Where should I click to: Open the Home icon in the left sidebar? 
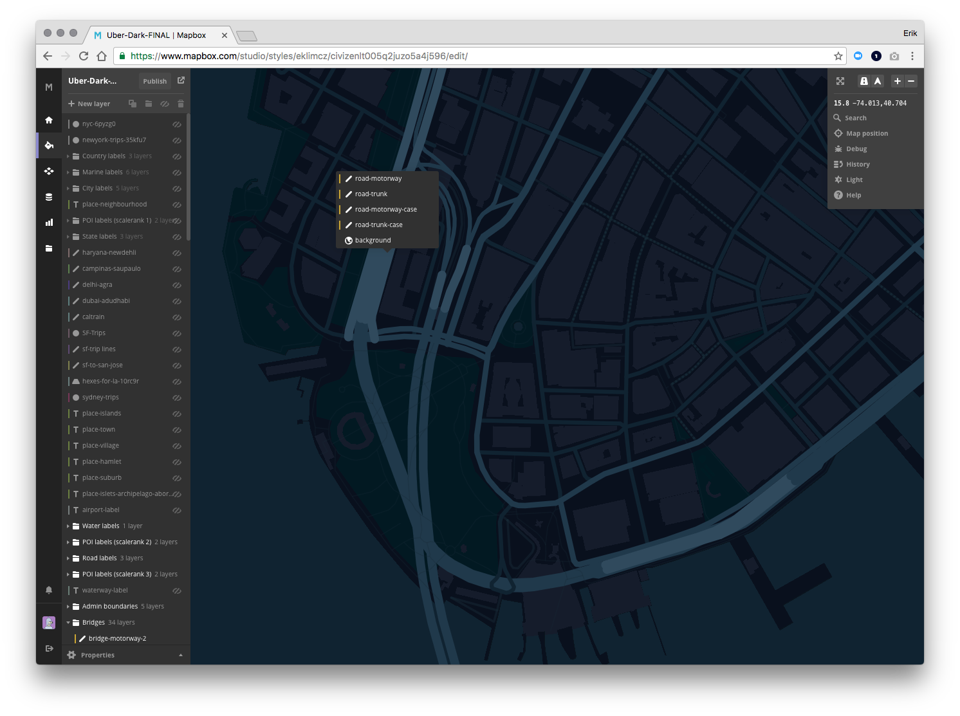point(49,120)
